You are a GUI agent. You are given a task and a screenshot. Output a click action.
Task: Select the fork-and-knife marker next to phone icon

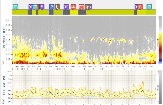[x=66, y=7]
